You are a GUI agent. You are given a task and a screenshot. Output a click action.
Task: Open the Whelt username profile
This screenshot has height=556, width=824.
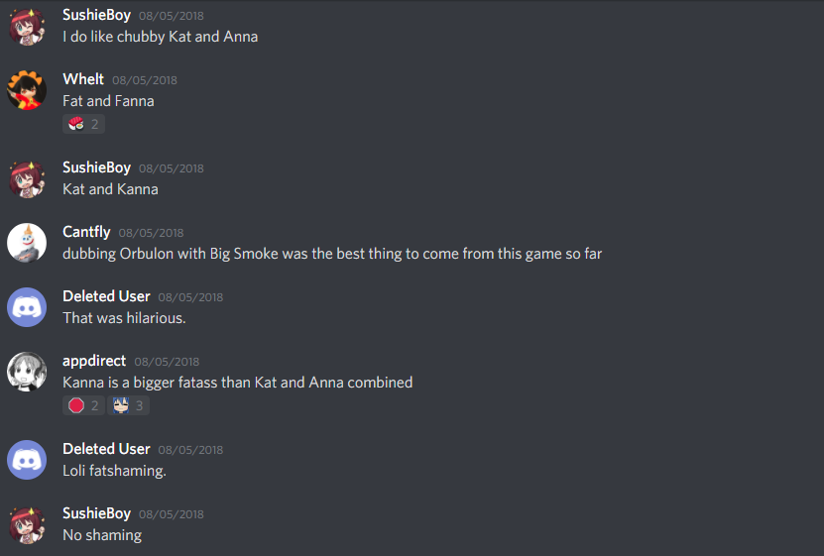[x=83, y=79]
